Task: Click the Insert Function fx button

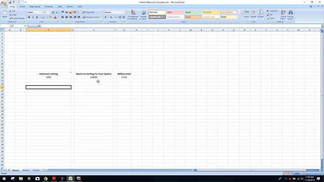Action: coord(39,26)
